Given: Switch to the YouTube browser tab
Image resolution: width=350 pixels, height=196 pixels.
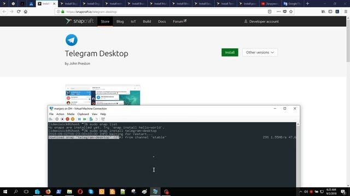Looking at the screenshot, I should click(270, 4).
